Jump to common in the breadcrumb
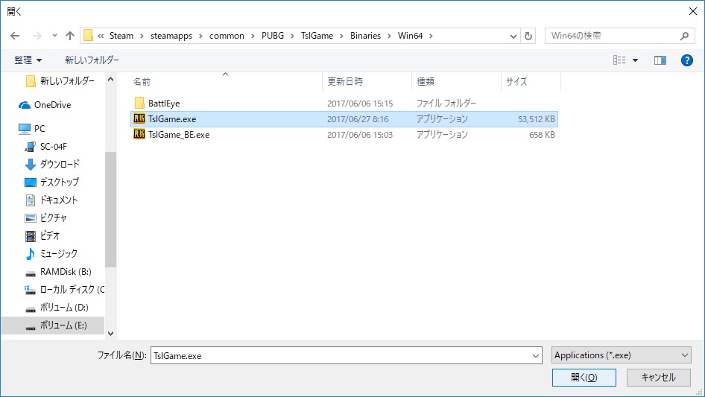Image resolution: width=705 pixels, height=397 pixels. 227,36
